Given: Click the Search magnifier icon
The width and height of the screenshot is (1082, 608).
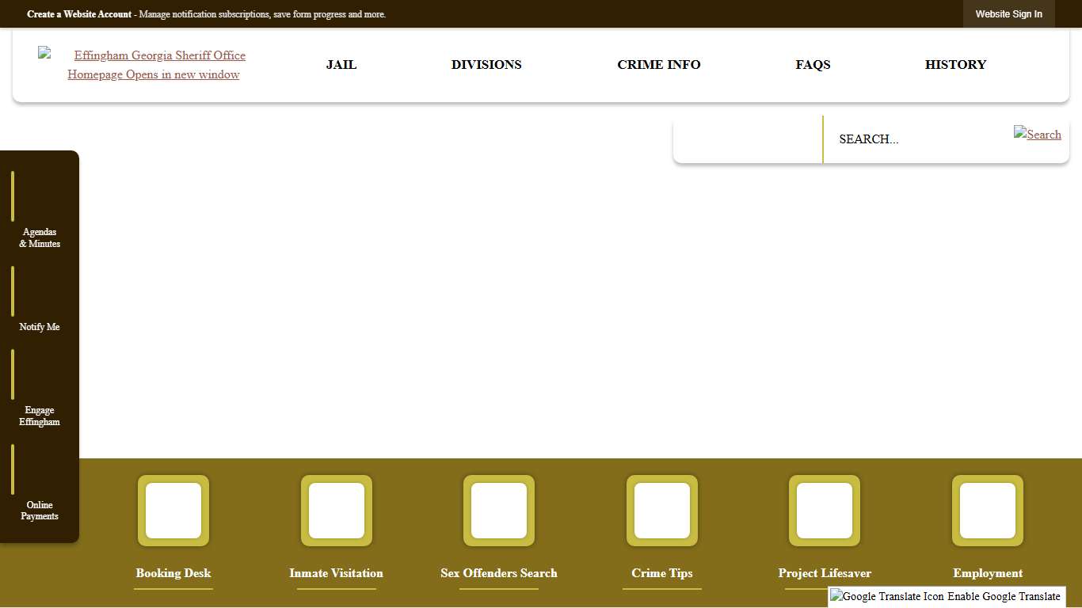Looking at the screenshot, I should (1038, 135).
